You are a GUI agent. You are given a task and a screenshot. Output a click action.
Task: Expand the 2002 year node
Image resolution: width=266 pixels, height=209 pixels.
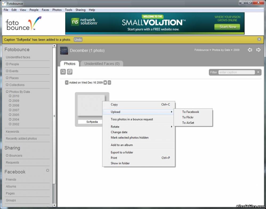[x=10, y=124]
